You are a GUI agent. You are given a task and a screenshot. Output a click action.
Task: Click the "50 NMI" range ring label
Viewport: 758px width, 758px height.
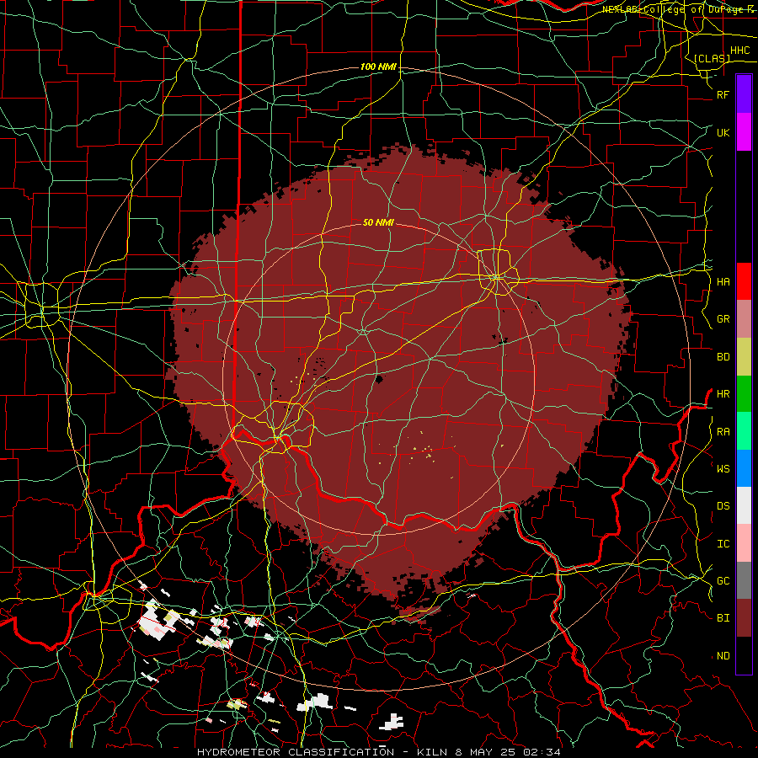pyautogui.click(x=378, y=222)
